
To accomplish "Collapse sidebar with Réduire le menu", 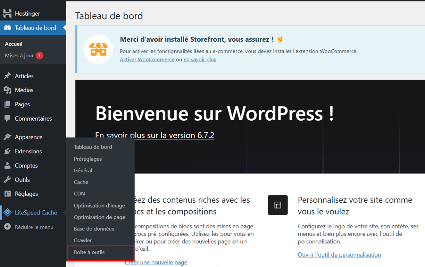I will coord(33,227).
